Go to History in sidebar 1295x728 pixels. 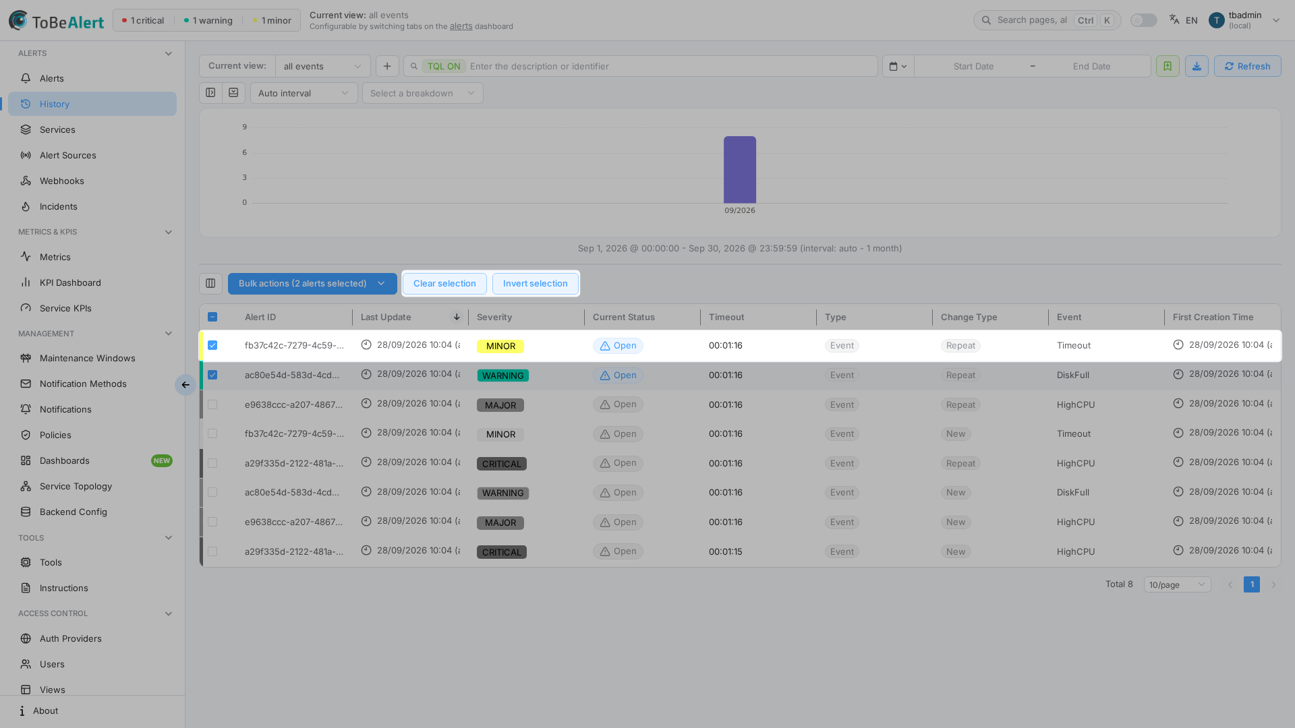tap(92, 104)
